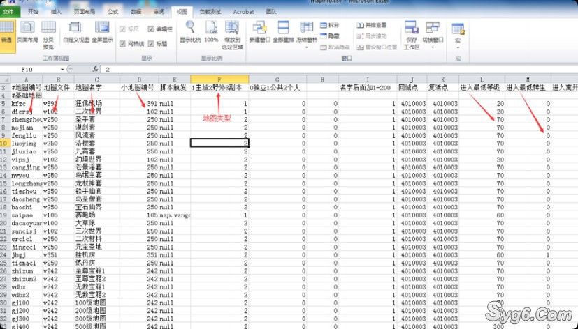Select header cell 回城点

click(x=412, y=88)
